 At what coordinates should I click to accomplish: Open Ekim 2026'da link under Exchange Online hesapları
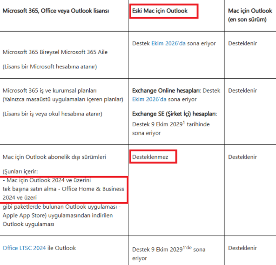click(149, 99)
